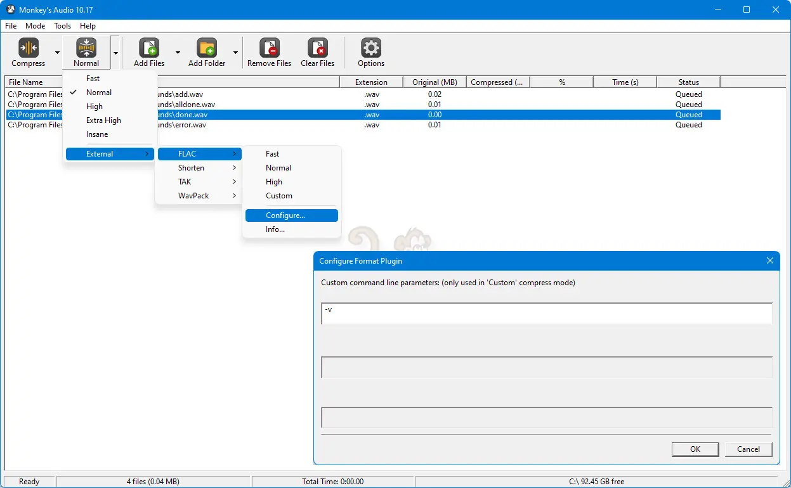Screen dimensions: 791x488
Task: Open the File menu
Action: [x=11, y=26]
